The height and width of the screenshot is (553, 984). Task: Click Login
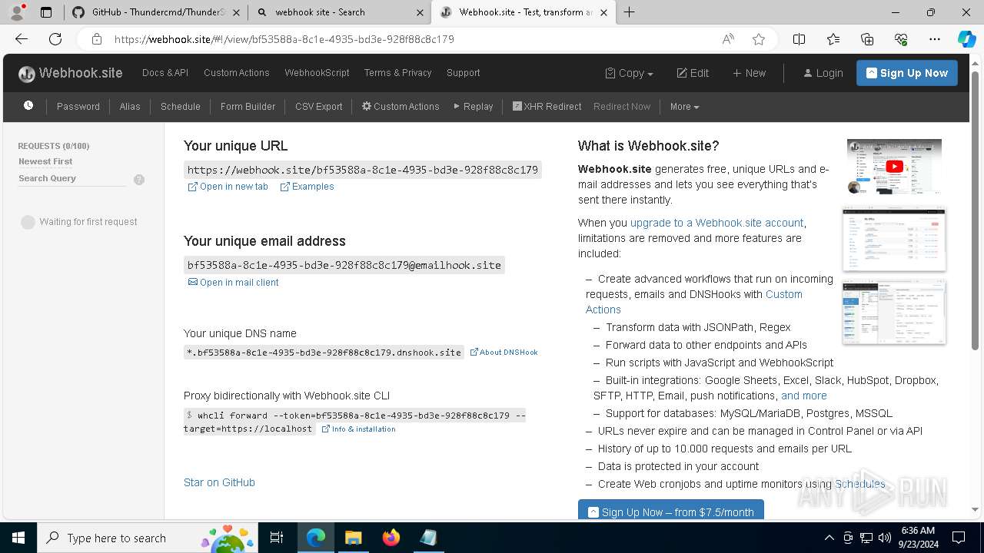pos(823,73)
